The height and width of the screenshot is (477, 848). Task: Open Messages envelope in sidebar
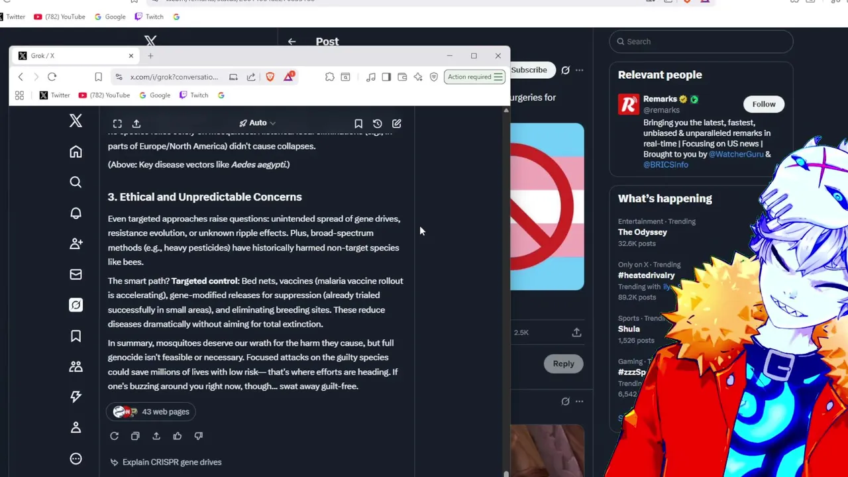[x=76, y=274]
